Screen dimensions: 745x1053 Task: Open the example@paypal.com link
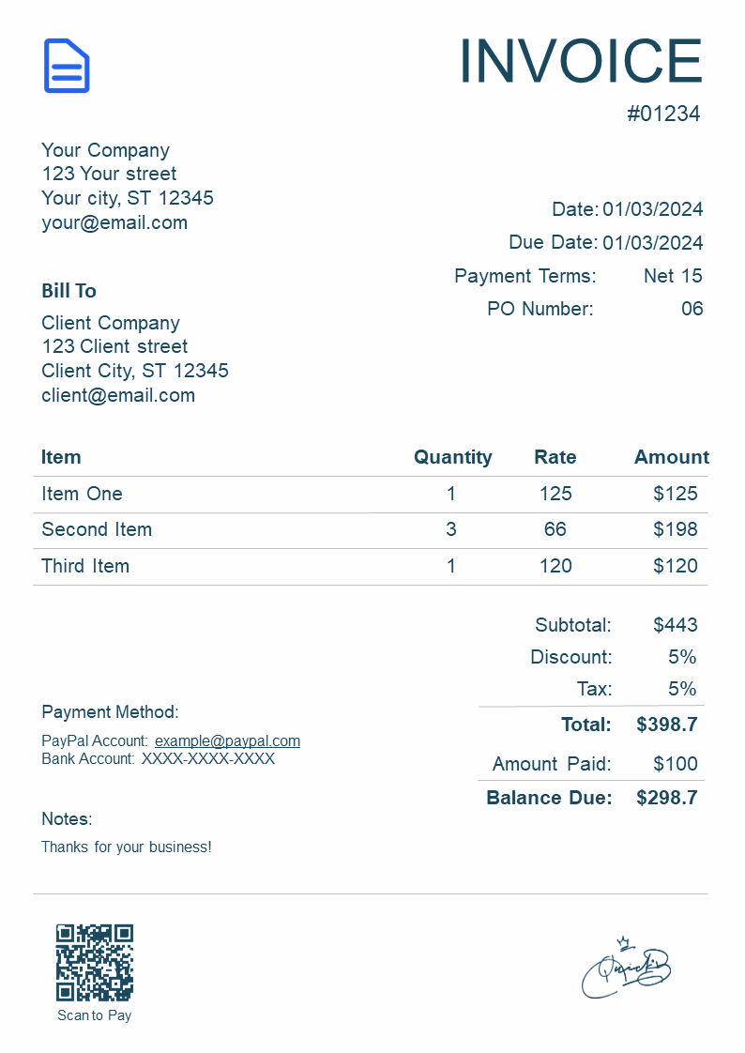(227, 740)
